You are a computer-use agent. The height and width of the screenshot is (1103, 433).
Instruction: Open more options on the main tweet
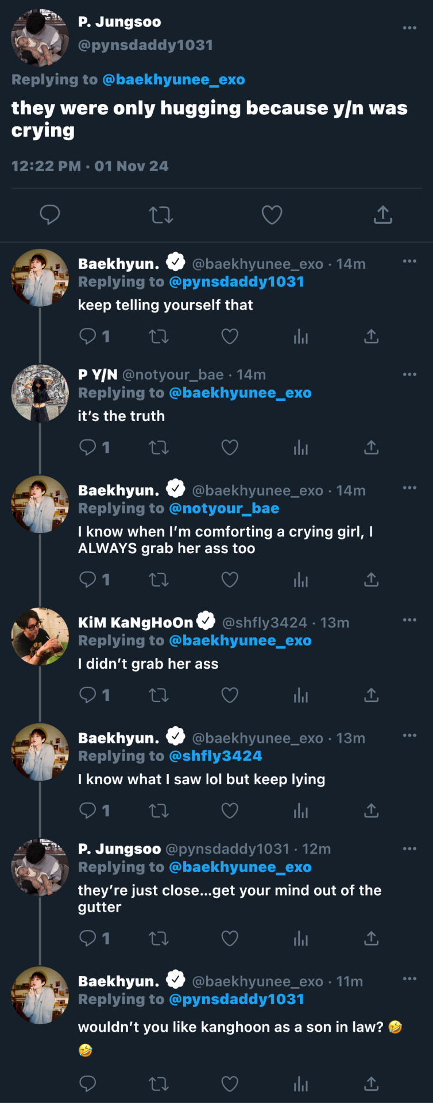coord(409,28)
